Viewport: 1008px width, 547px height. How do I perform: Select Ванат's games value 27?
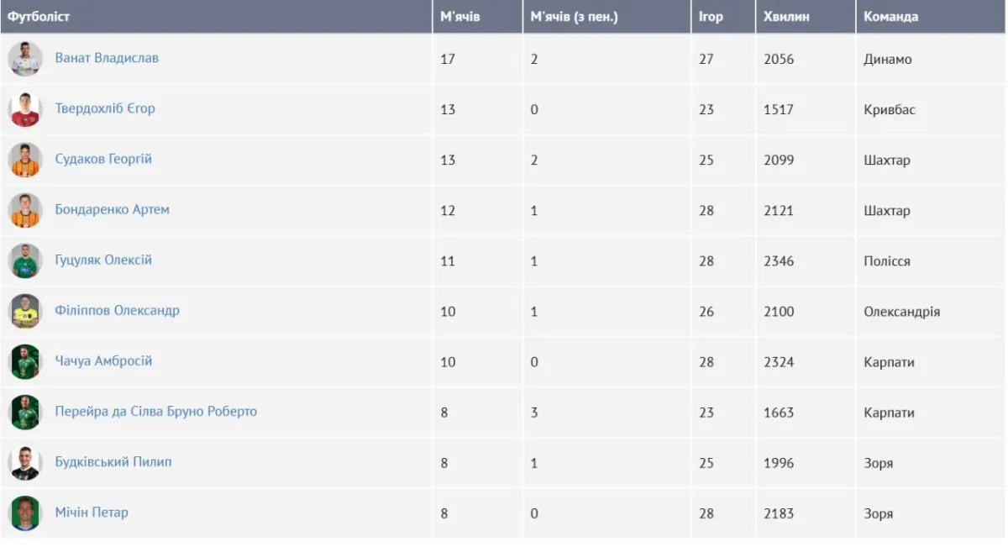706,60
